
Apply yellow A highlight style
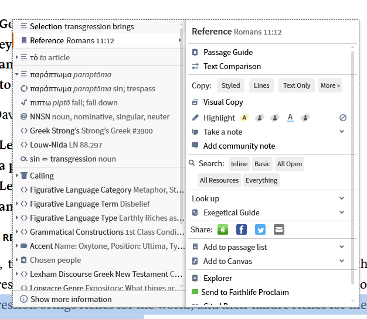(244, 118)
